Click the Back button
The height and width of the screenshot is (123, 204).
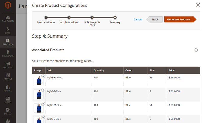(155, 19)
